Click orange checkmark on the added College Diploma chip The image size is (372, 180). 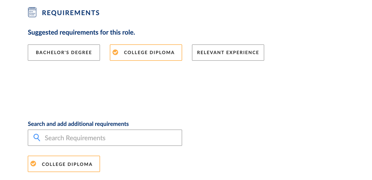(x=33, y=164)
